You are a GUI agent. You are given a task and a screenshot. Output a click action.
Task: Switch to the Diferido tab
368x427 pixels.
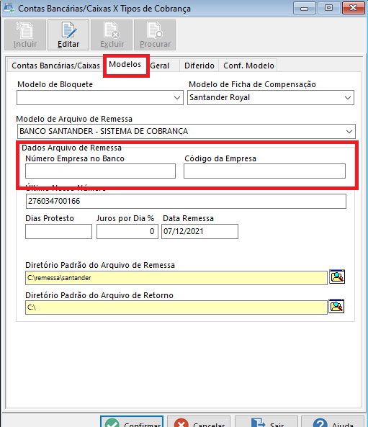199,66
